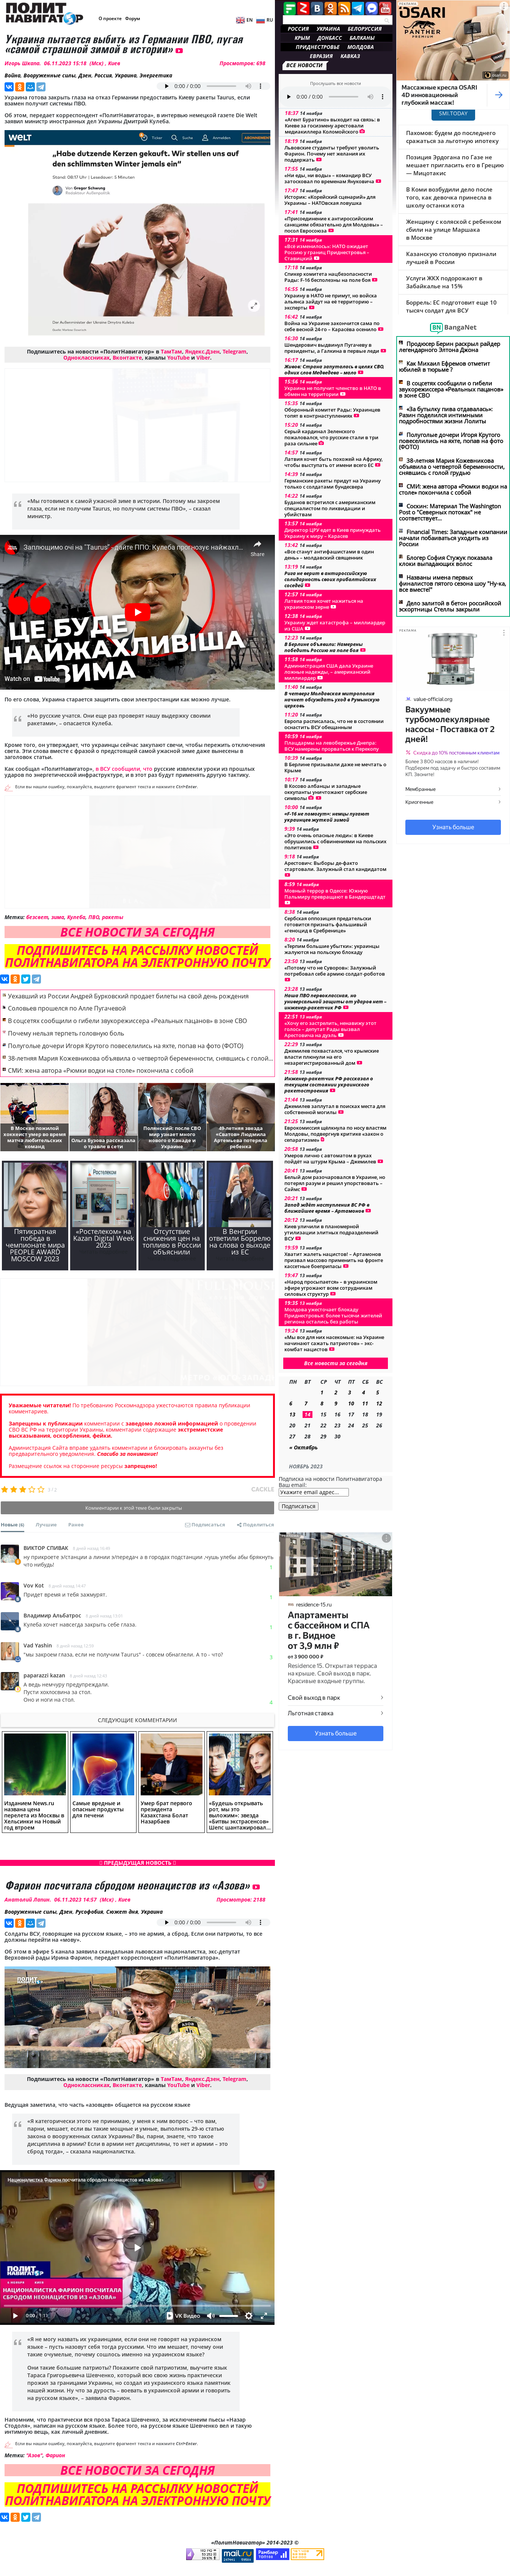The image size is (510, 2576).
Task: Switch to Новые comments tab
Action: pos(12,1525)
